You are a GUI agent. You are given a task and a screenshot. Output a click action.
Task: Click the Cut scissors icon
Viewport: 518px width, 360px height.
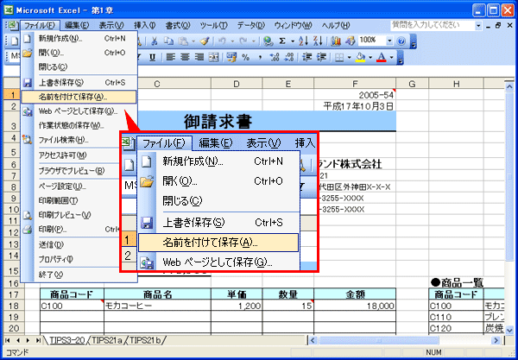[155, 41]
